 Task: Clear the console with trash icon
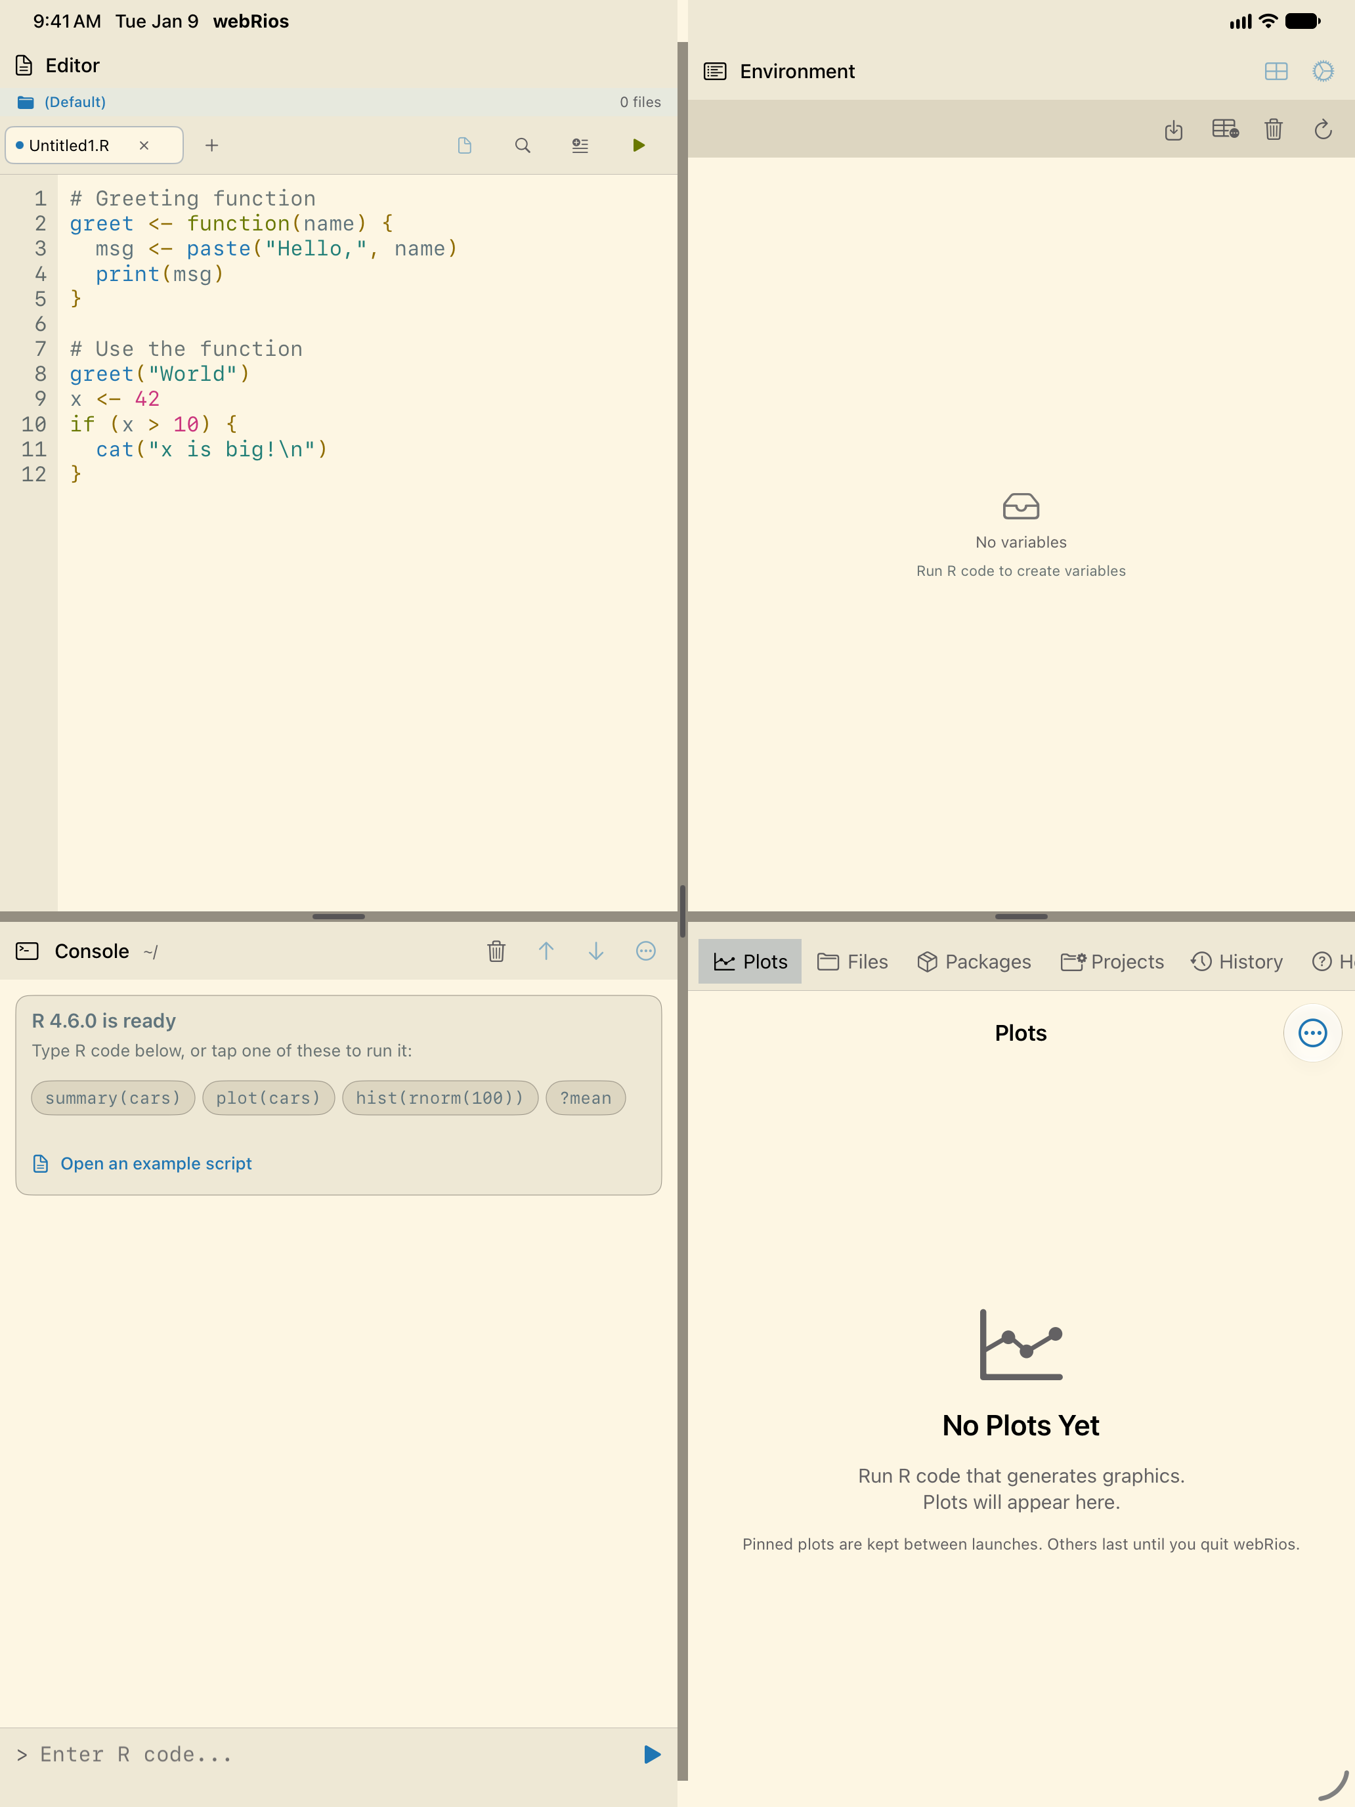496,951
